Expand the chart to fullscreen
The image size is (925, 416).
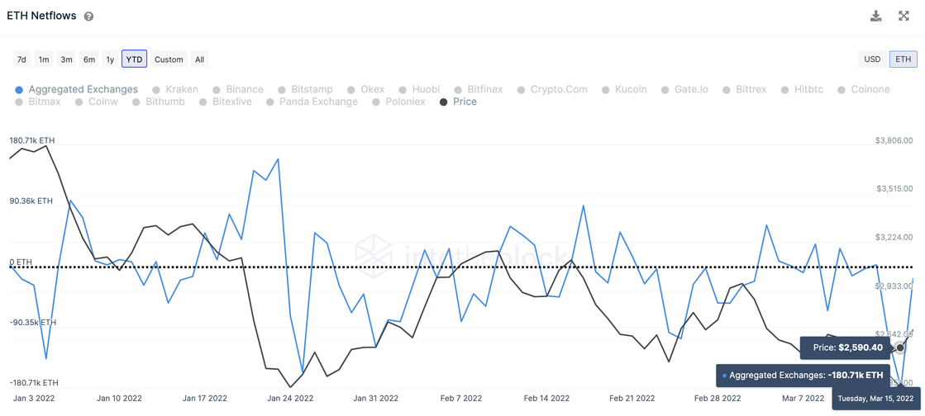point(904,16)
